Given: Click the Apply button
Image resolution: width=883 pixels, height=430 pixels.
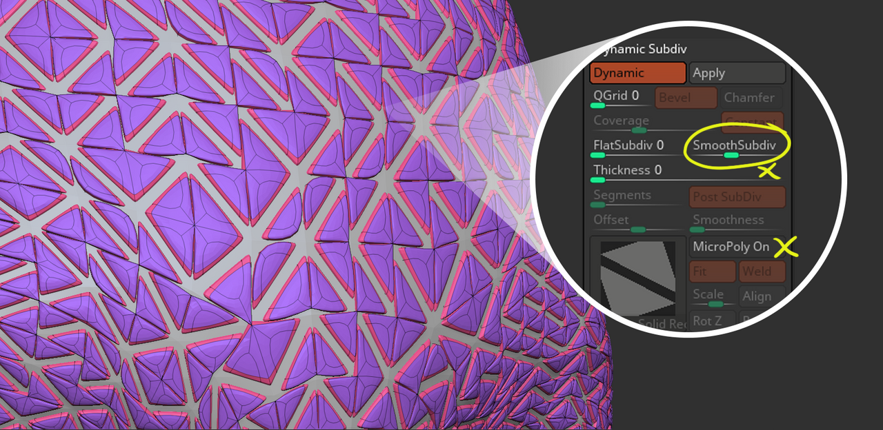Looking at the screenshot, I should pyautogui.click(x=737, y=73).
